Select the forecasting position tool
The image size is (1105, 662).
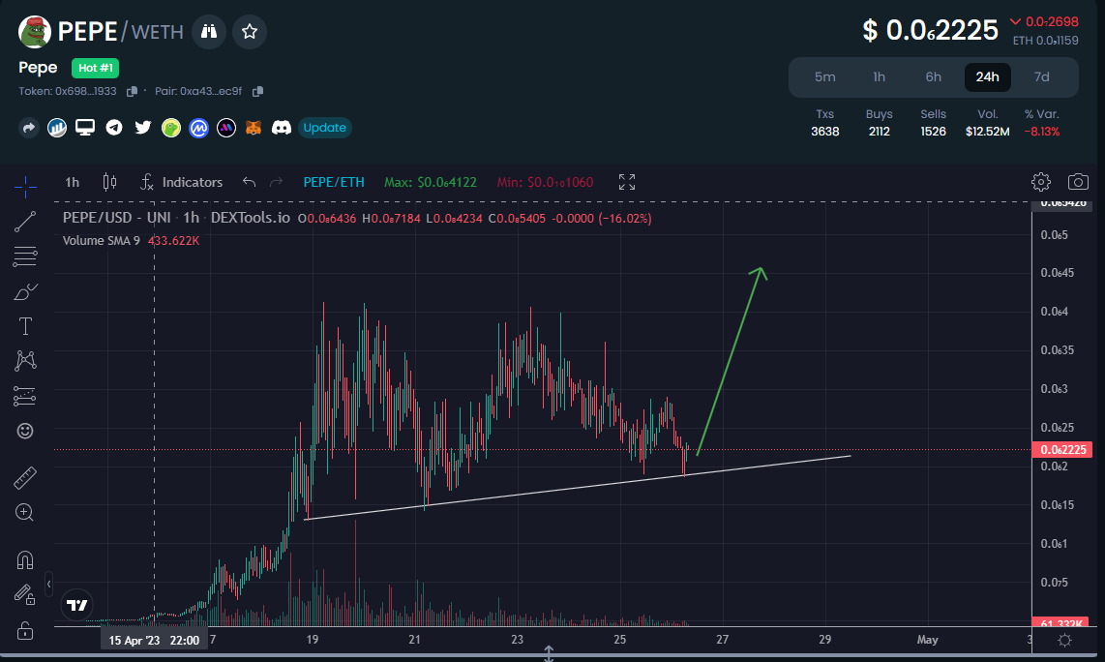point(25,396)
